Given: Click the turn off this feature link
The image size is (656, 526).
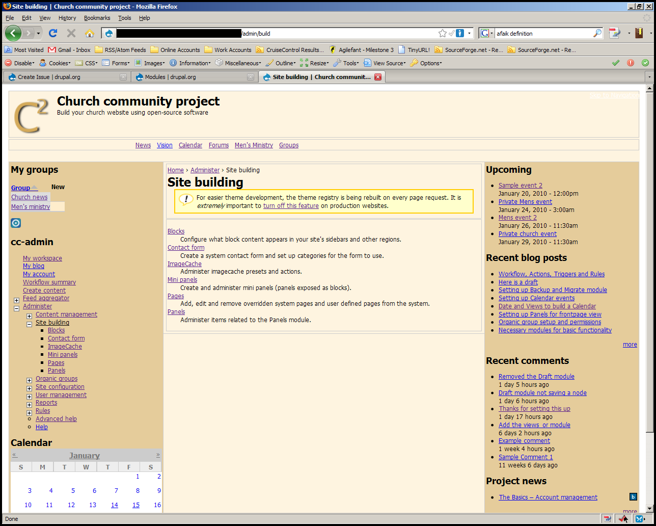Looking at the screenshot, I should tap(291, 206).
